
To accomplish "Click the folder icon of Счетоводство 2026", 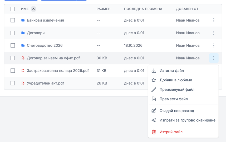I will point(23,45).
